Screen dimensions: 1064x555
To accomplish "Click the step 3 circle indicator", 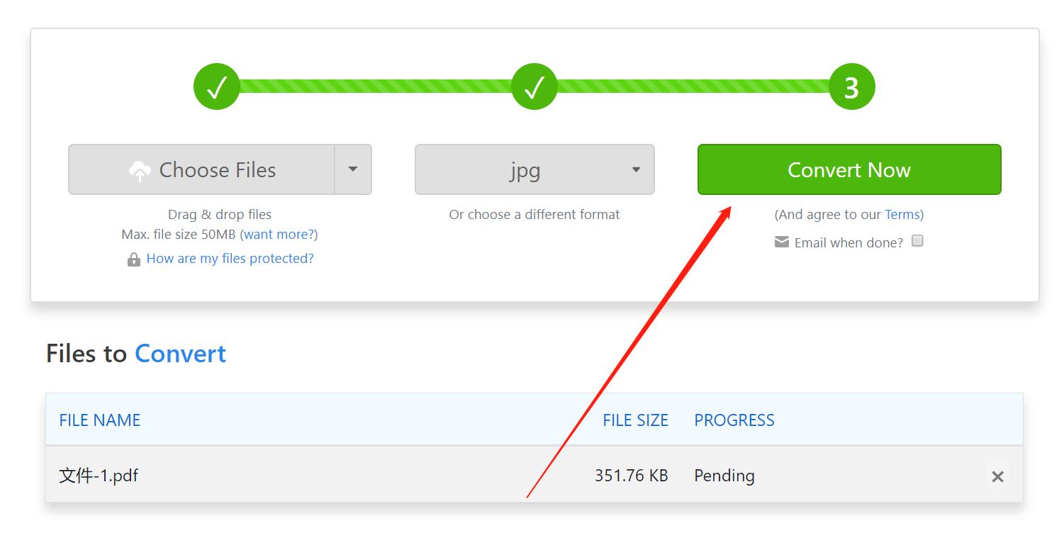I will tap(851, 87).
